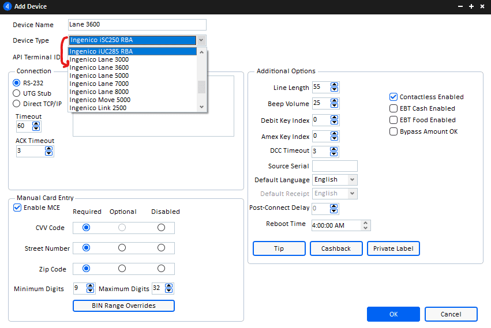
Task: Enable the EBT Cash Enabled checkbox
Action: pyautogui.click(x=393, y=108)
